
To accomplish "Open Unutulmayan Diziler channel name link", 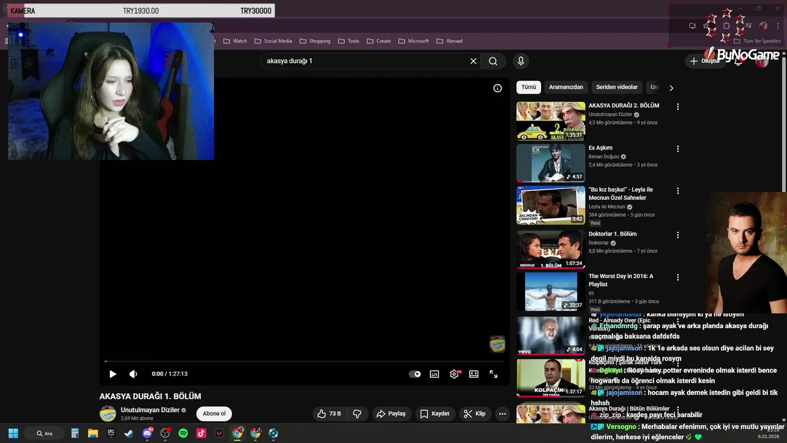I will tap(150, 410).
